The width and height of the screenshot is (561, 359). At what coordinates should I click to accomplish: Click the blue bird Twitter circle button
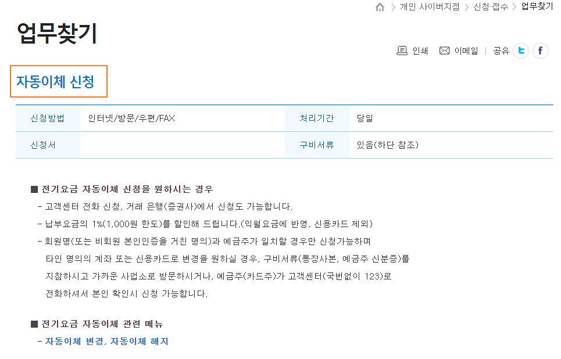pyautogui.click(x=521, y=51)
